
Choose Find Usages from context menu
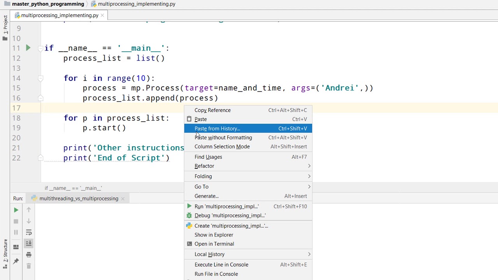248,157
